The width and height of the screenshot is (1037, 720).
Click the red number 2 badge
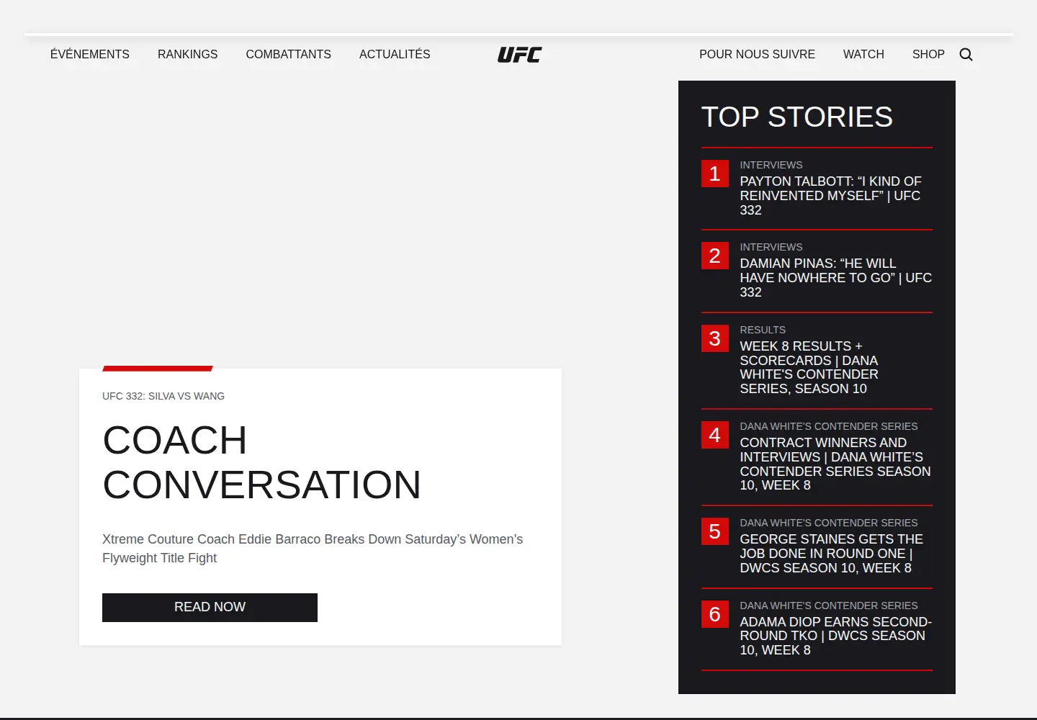click(x=715, y=256)
